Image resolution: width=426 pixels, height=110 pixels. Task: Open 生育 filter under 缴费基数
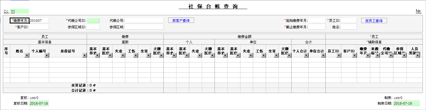tap(148, 55)
